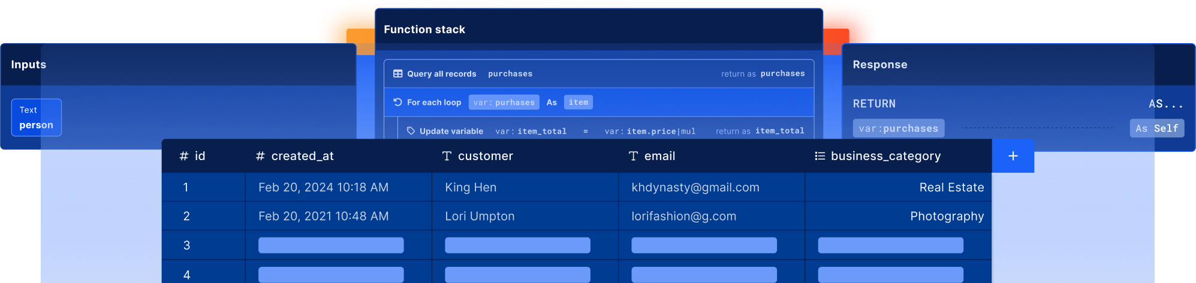Select the item tag in For each loop
Screen dimensions: 1196x283
coord(578,103)
